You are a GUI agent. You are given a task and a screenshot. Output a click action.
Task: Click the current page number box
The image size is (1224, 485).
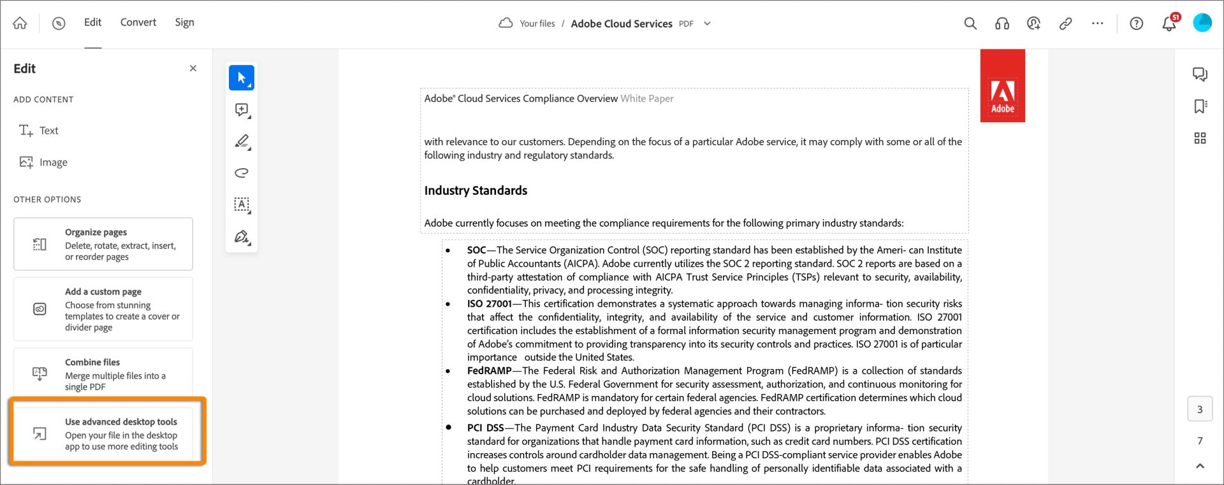tap(1200, 409)
